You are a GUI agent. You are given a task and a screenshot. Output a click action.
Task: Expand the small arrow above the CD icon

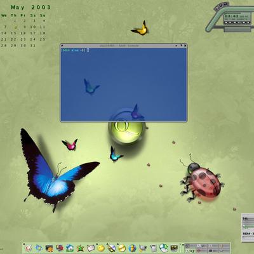[118, 244]
